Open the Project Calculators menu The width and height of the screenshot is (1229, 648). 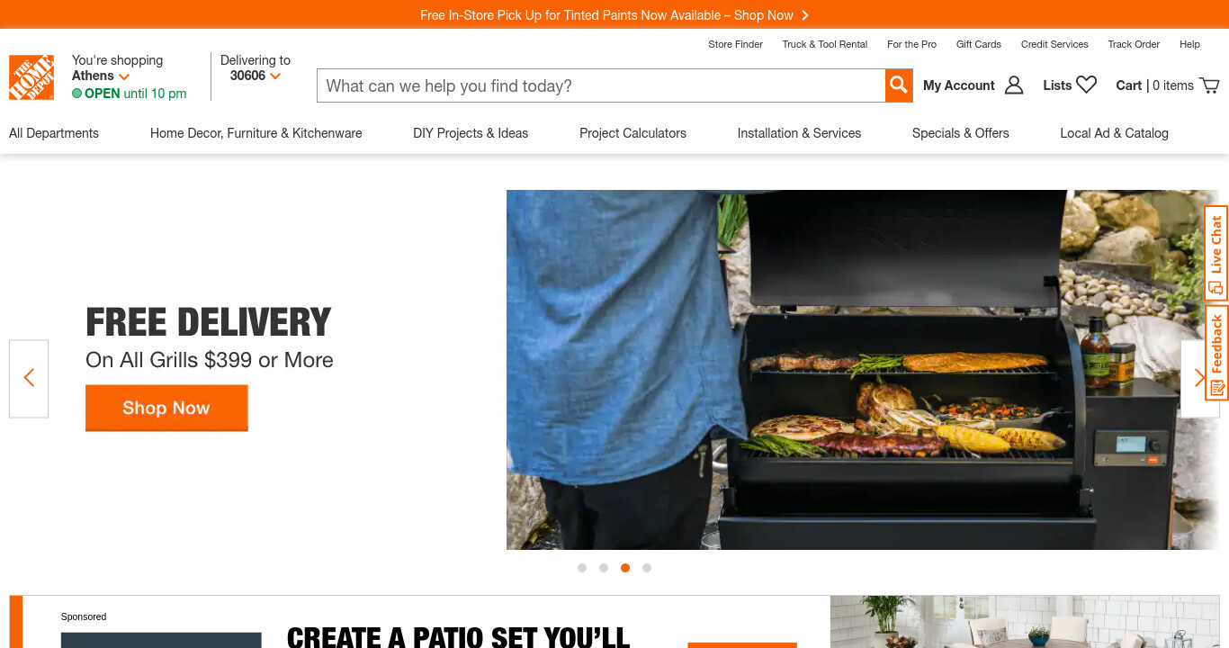632,133
